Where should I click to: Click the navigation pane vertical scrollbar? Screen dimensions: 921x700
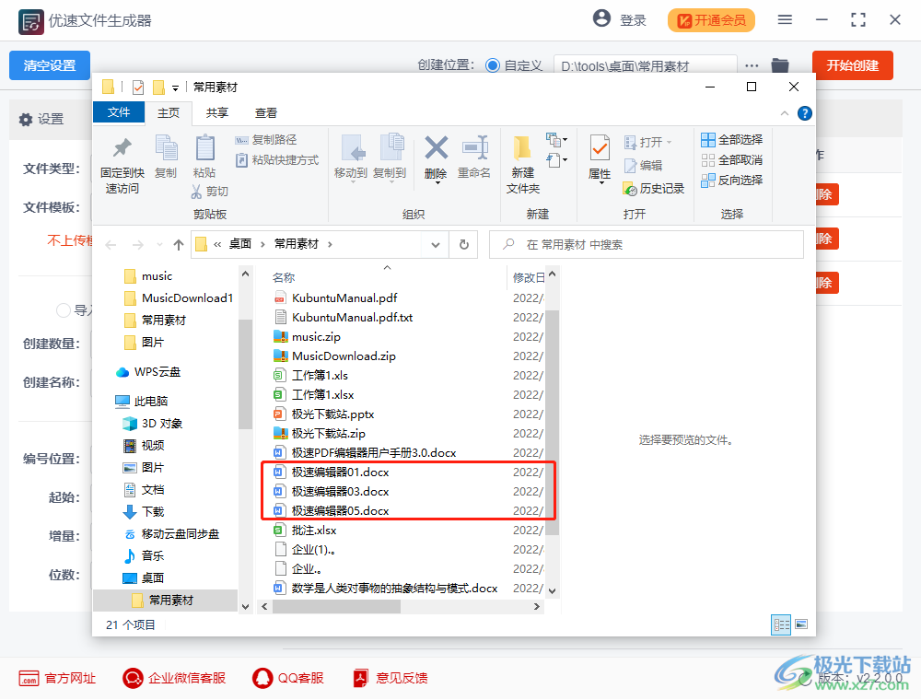coord(245,374)
